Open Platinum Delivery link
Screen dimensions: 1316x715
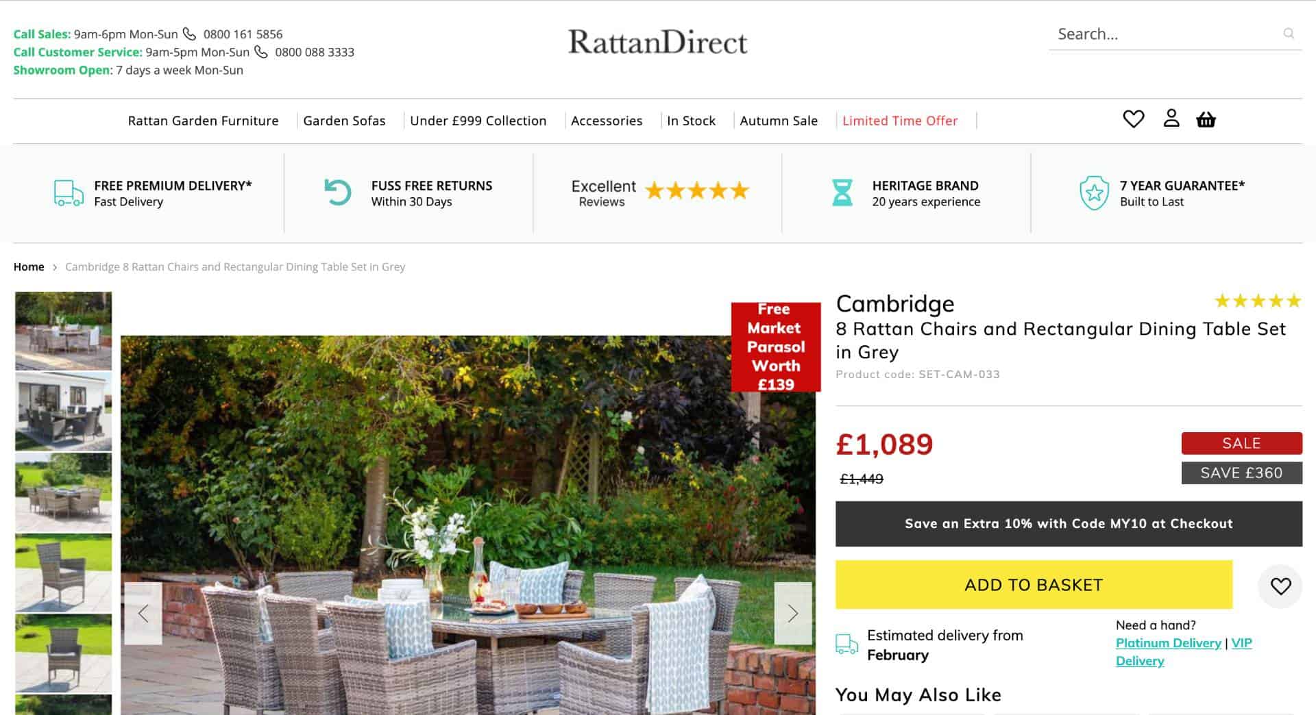tap(1168, 643)
